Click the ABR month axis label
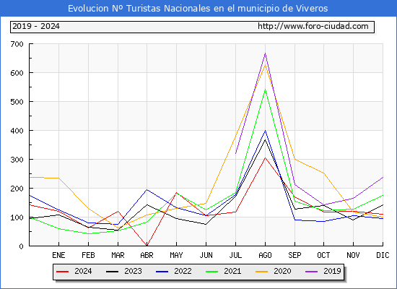 click(x=147, y=255)
